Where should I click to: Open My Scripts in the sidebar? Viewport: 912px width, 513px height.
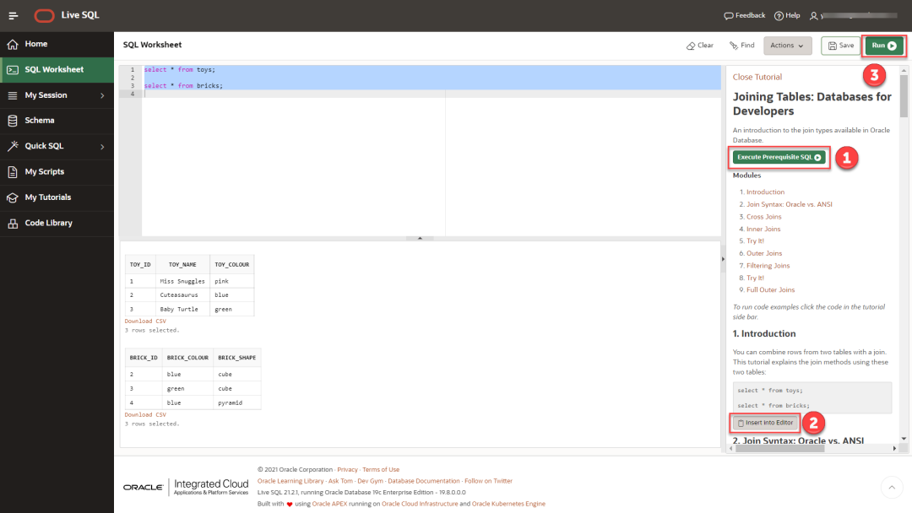[57, 172]
